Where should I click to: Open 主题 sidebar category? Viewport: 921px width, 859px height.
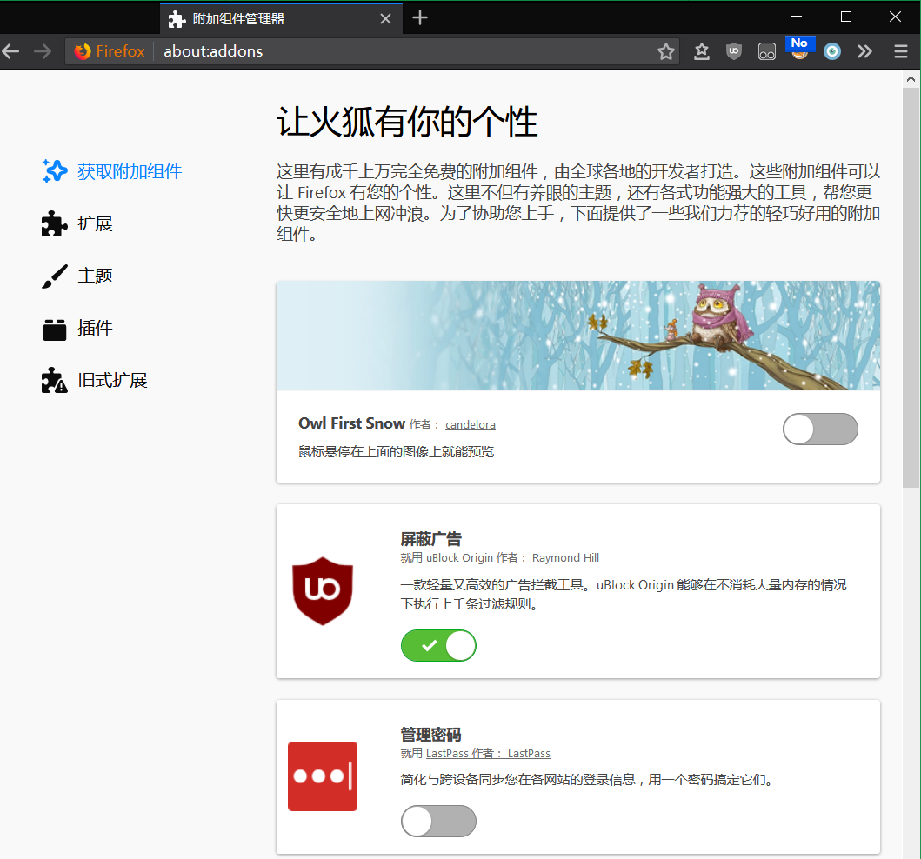77,276
